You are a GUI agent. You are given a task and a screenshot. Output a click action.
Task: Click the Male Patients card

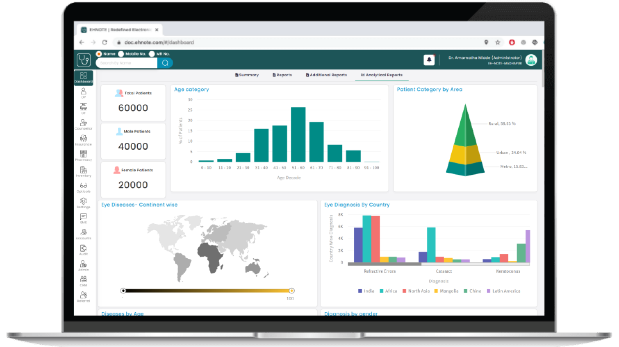(x=133, y=141)
